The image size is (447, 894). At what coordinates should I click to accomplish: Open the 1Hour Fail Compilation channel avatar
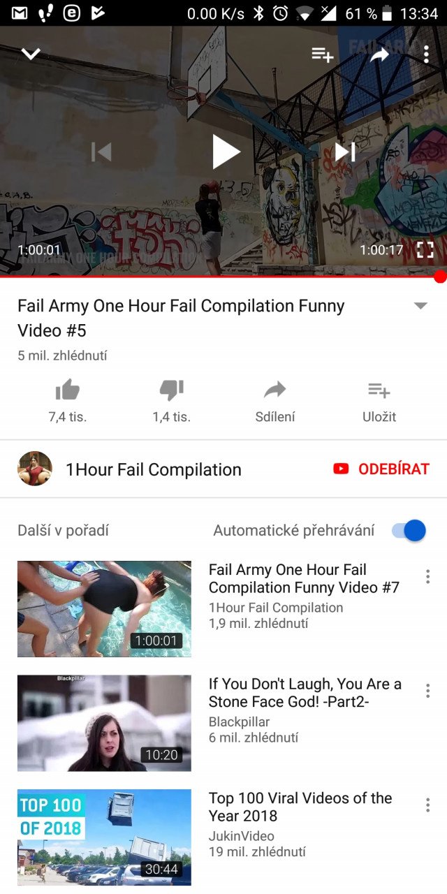point(35,469)
